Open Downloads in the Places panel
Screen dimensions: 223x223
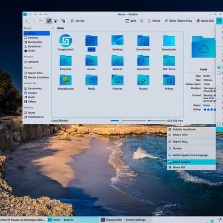tap(37, 46)
